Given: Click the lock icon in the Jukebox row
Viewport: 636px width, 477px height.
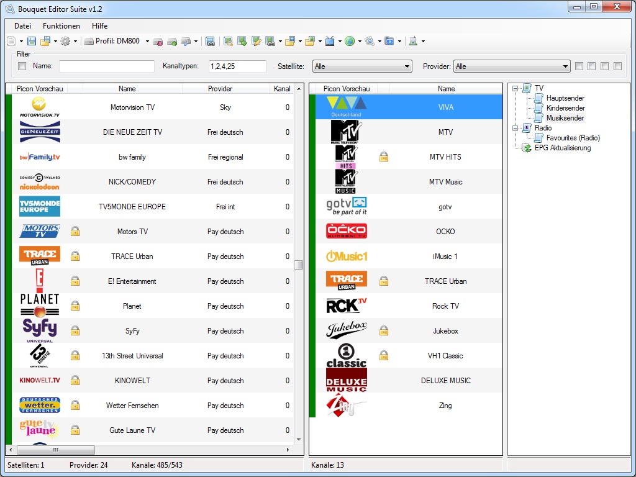Looking at the screenshot, I should (384, 331).
